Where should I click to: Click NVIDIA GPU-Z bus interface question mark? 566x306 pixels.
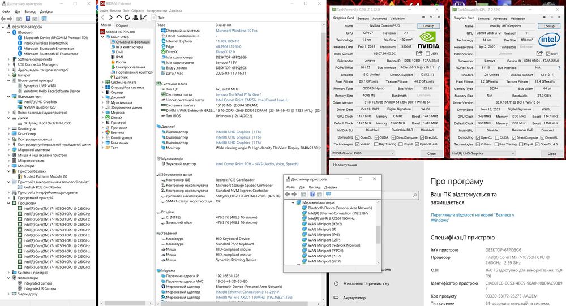[439, 67]
